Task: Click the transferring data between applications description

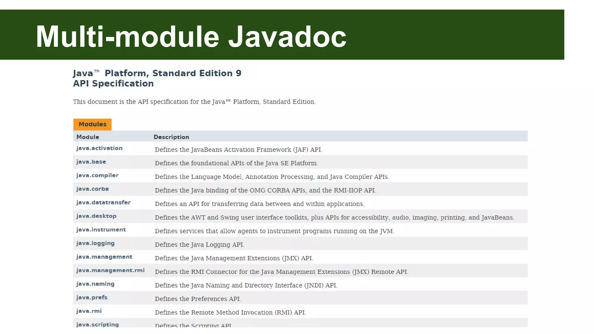Action: [260, 204]
